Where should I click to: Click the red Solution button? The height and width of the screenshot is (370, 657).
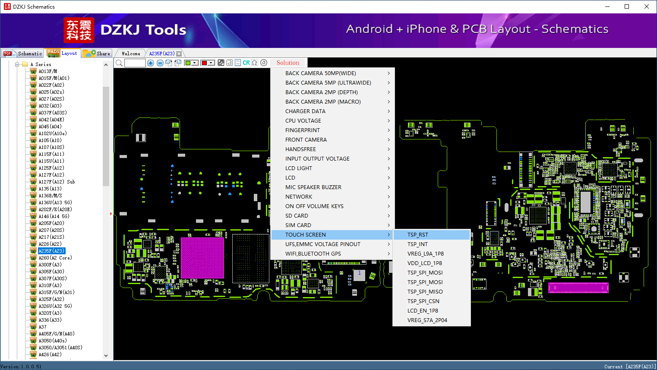[x=288, y=63]
